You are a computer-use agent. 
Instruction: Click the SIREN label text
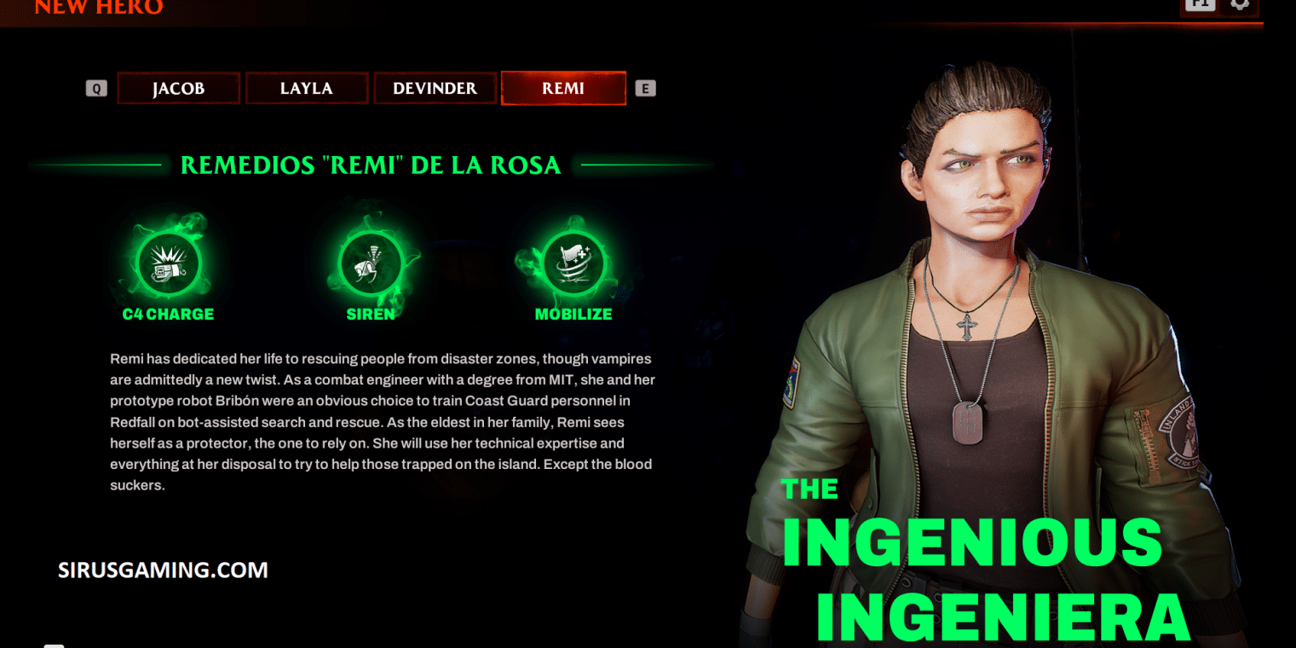pos(371,315)
